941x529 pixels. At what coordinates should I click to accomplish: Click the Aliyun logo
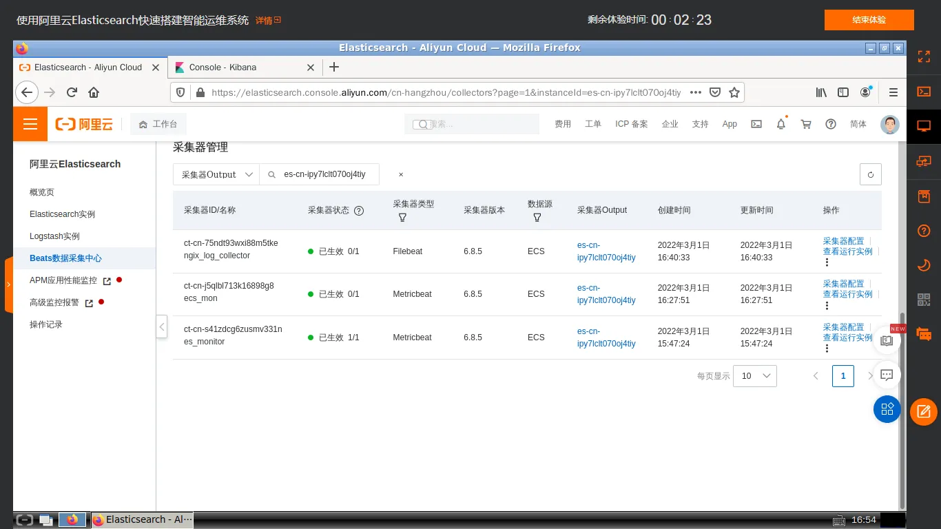click(84, 124)
